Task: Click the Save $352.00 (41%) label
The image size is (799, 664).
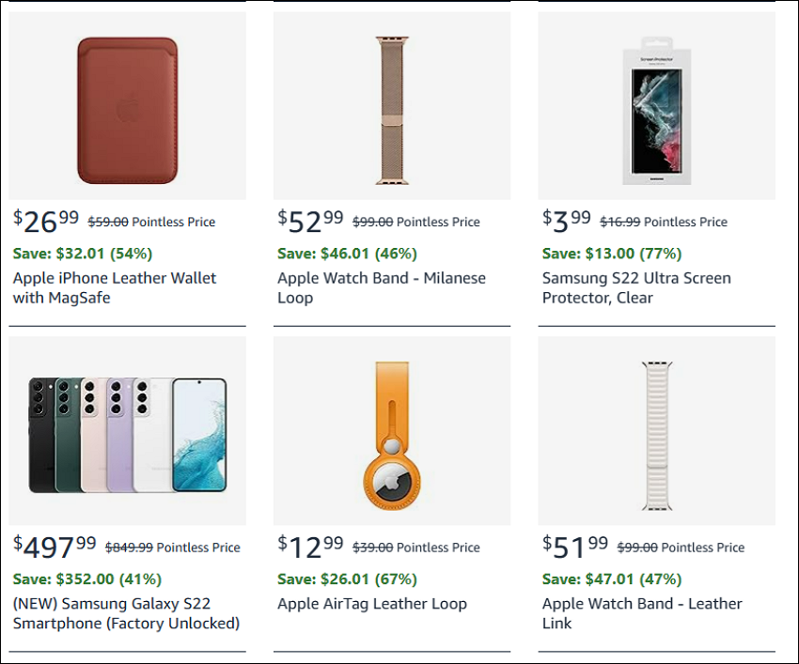Action: (x=87, y=579)
